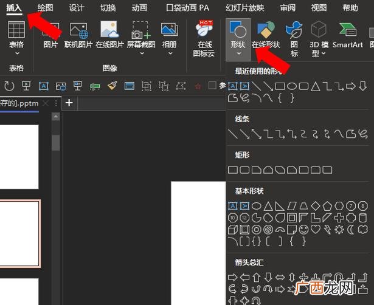Click the green align distribute icon
Viewport: 374px width, 305px height.
tap(95, 86)
